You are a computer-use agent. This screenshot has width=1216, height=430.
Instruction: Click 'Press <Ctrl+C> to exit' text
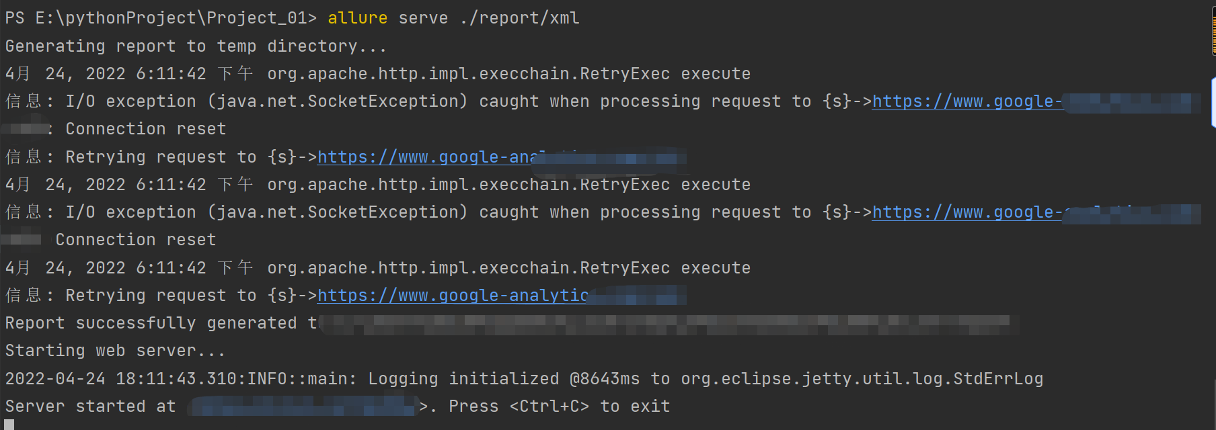[559, 406]
